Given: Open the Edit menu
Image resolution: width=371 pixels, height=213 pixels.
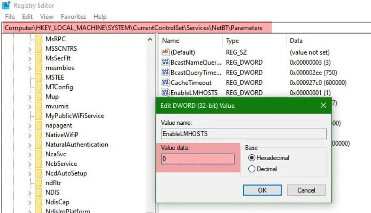Looking at the screenshot, I should click(x=27, y=17).
